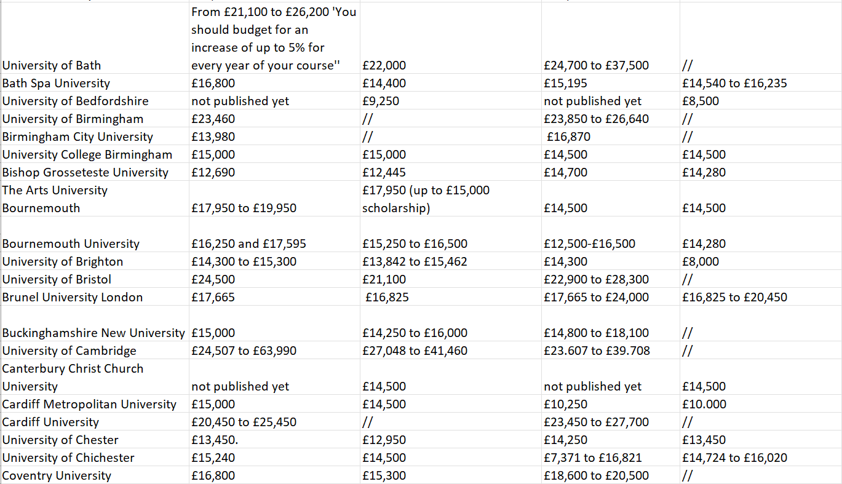Click the £16,825 to £20,450 cell
Image resolution: width=842 pixels, height=484 pixels.
tap(734, 297)
